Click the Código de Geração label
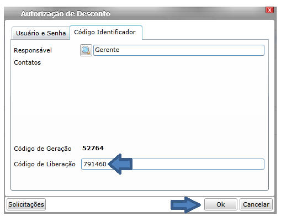 click(x=43, y=149)
